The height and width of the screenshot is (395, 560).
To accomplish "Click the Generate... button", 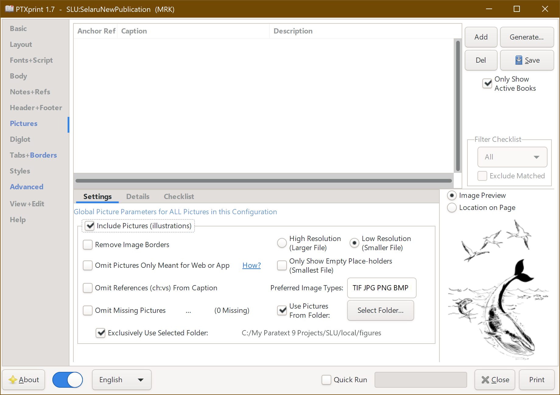I will coord(527,37).
